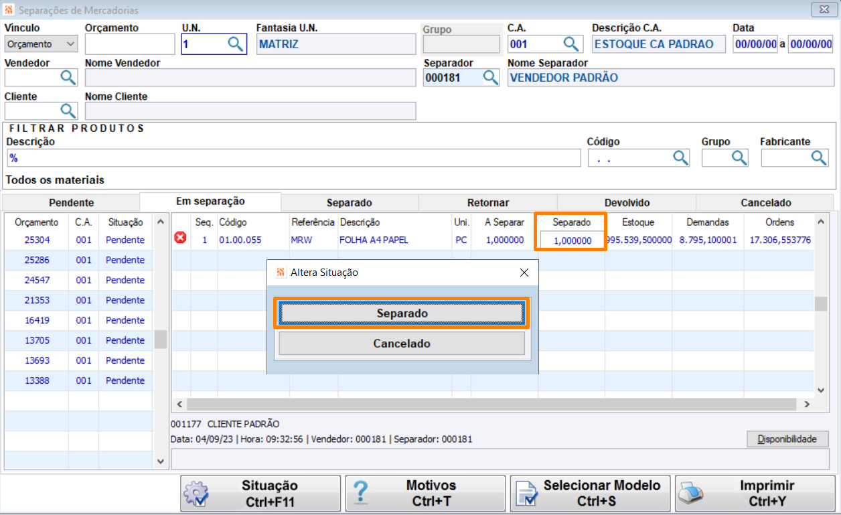
Task: Close the Altera Situação dialog
Action: click(524, 273)
